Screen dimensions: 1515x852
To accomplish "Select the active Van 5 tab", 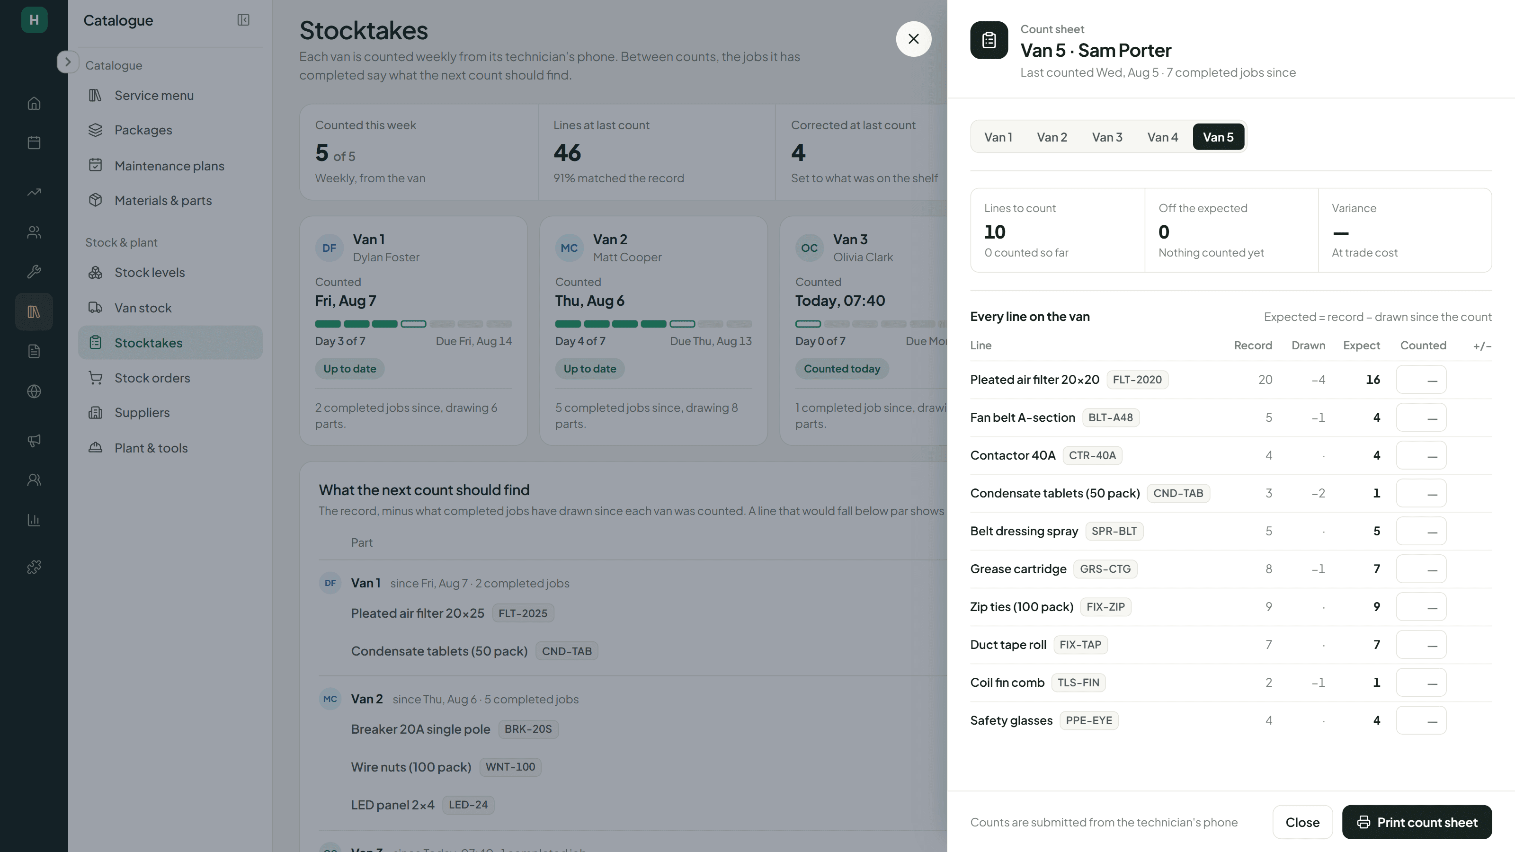I will [1218, 137].
